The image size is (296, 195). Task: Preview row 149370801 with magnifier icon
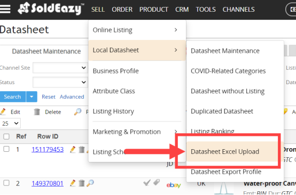click(90, 183)
